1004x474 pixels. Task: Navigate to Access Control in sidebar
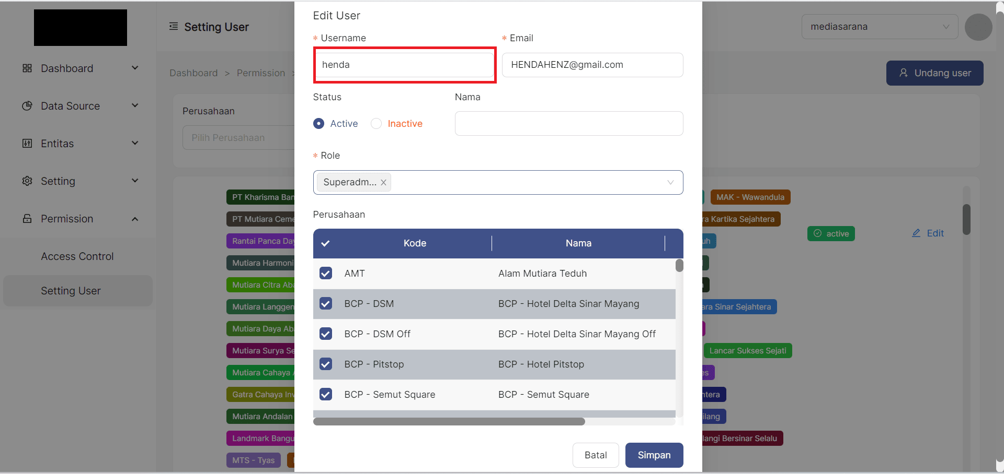tap(77, 256)
